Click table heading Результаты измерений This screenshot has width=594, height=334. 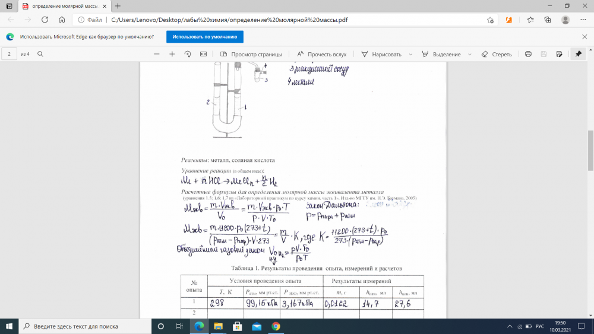click(361, 281)
